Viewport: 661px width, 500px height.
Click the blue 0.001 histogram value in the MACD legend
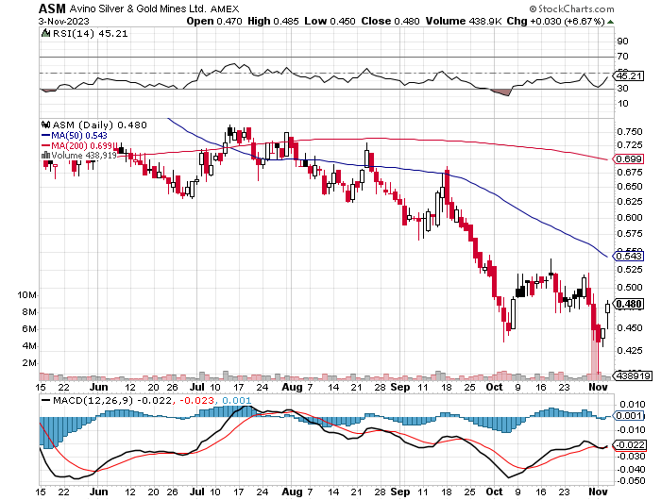coord(236,400)
